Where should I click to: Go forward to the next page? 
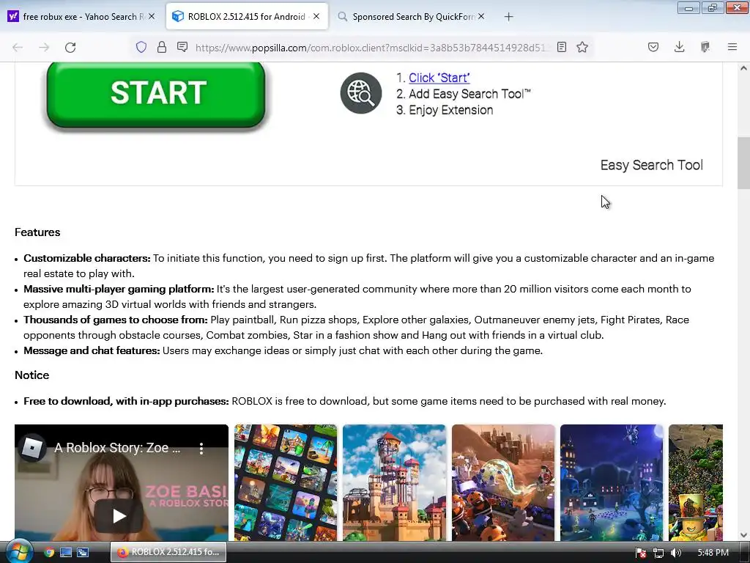(x=44, y=47)
